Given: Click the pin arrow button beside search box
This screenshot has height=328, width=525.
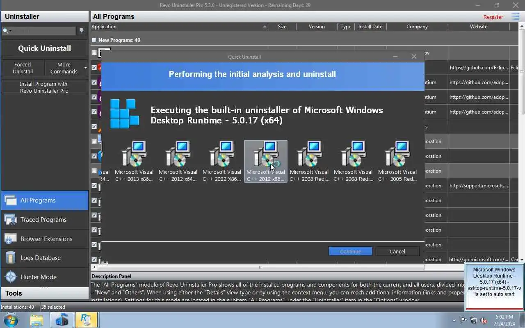Looking at the screenshot, I should [x=82, y=31].
